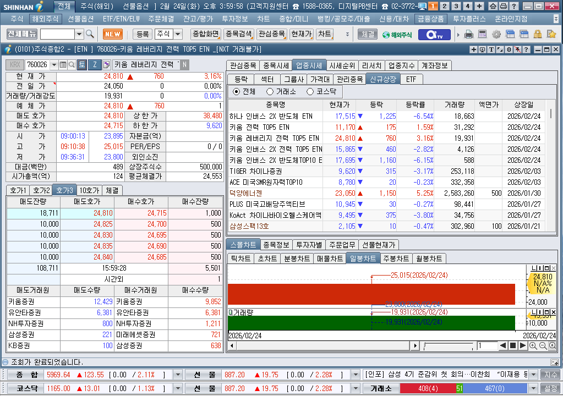The image size is (563, 396).
Task: Open the 코스닥 index ticker dropdown
Action: tap(178, 388)
